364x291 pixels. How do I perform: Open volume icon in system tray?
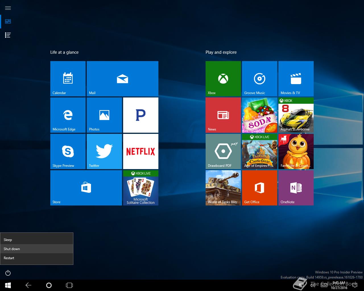[x=313, y=285]
